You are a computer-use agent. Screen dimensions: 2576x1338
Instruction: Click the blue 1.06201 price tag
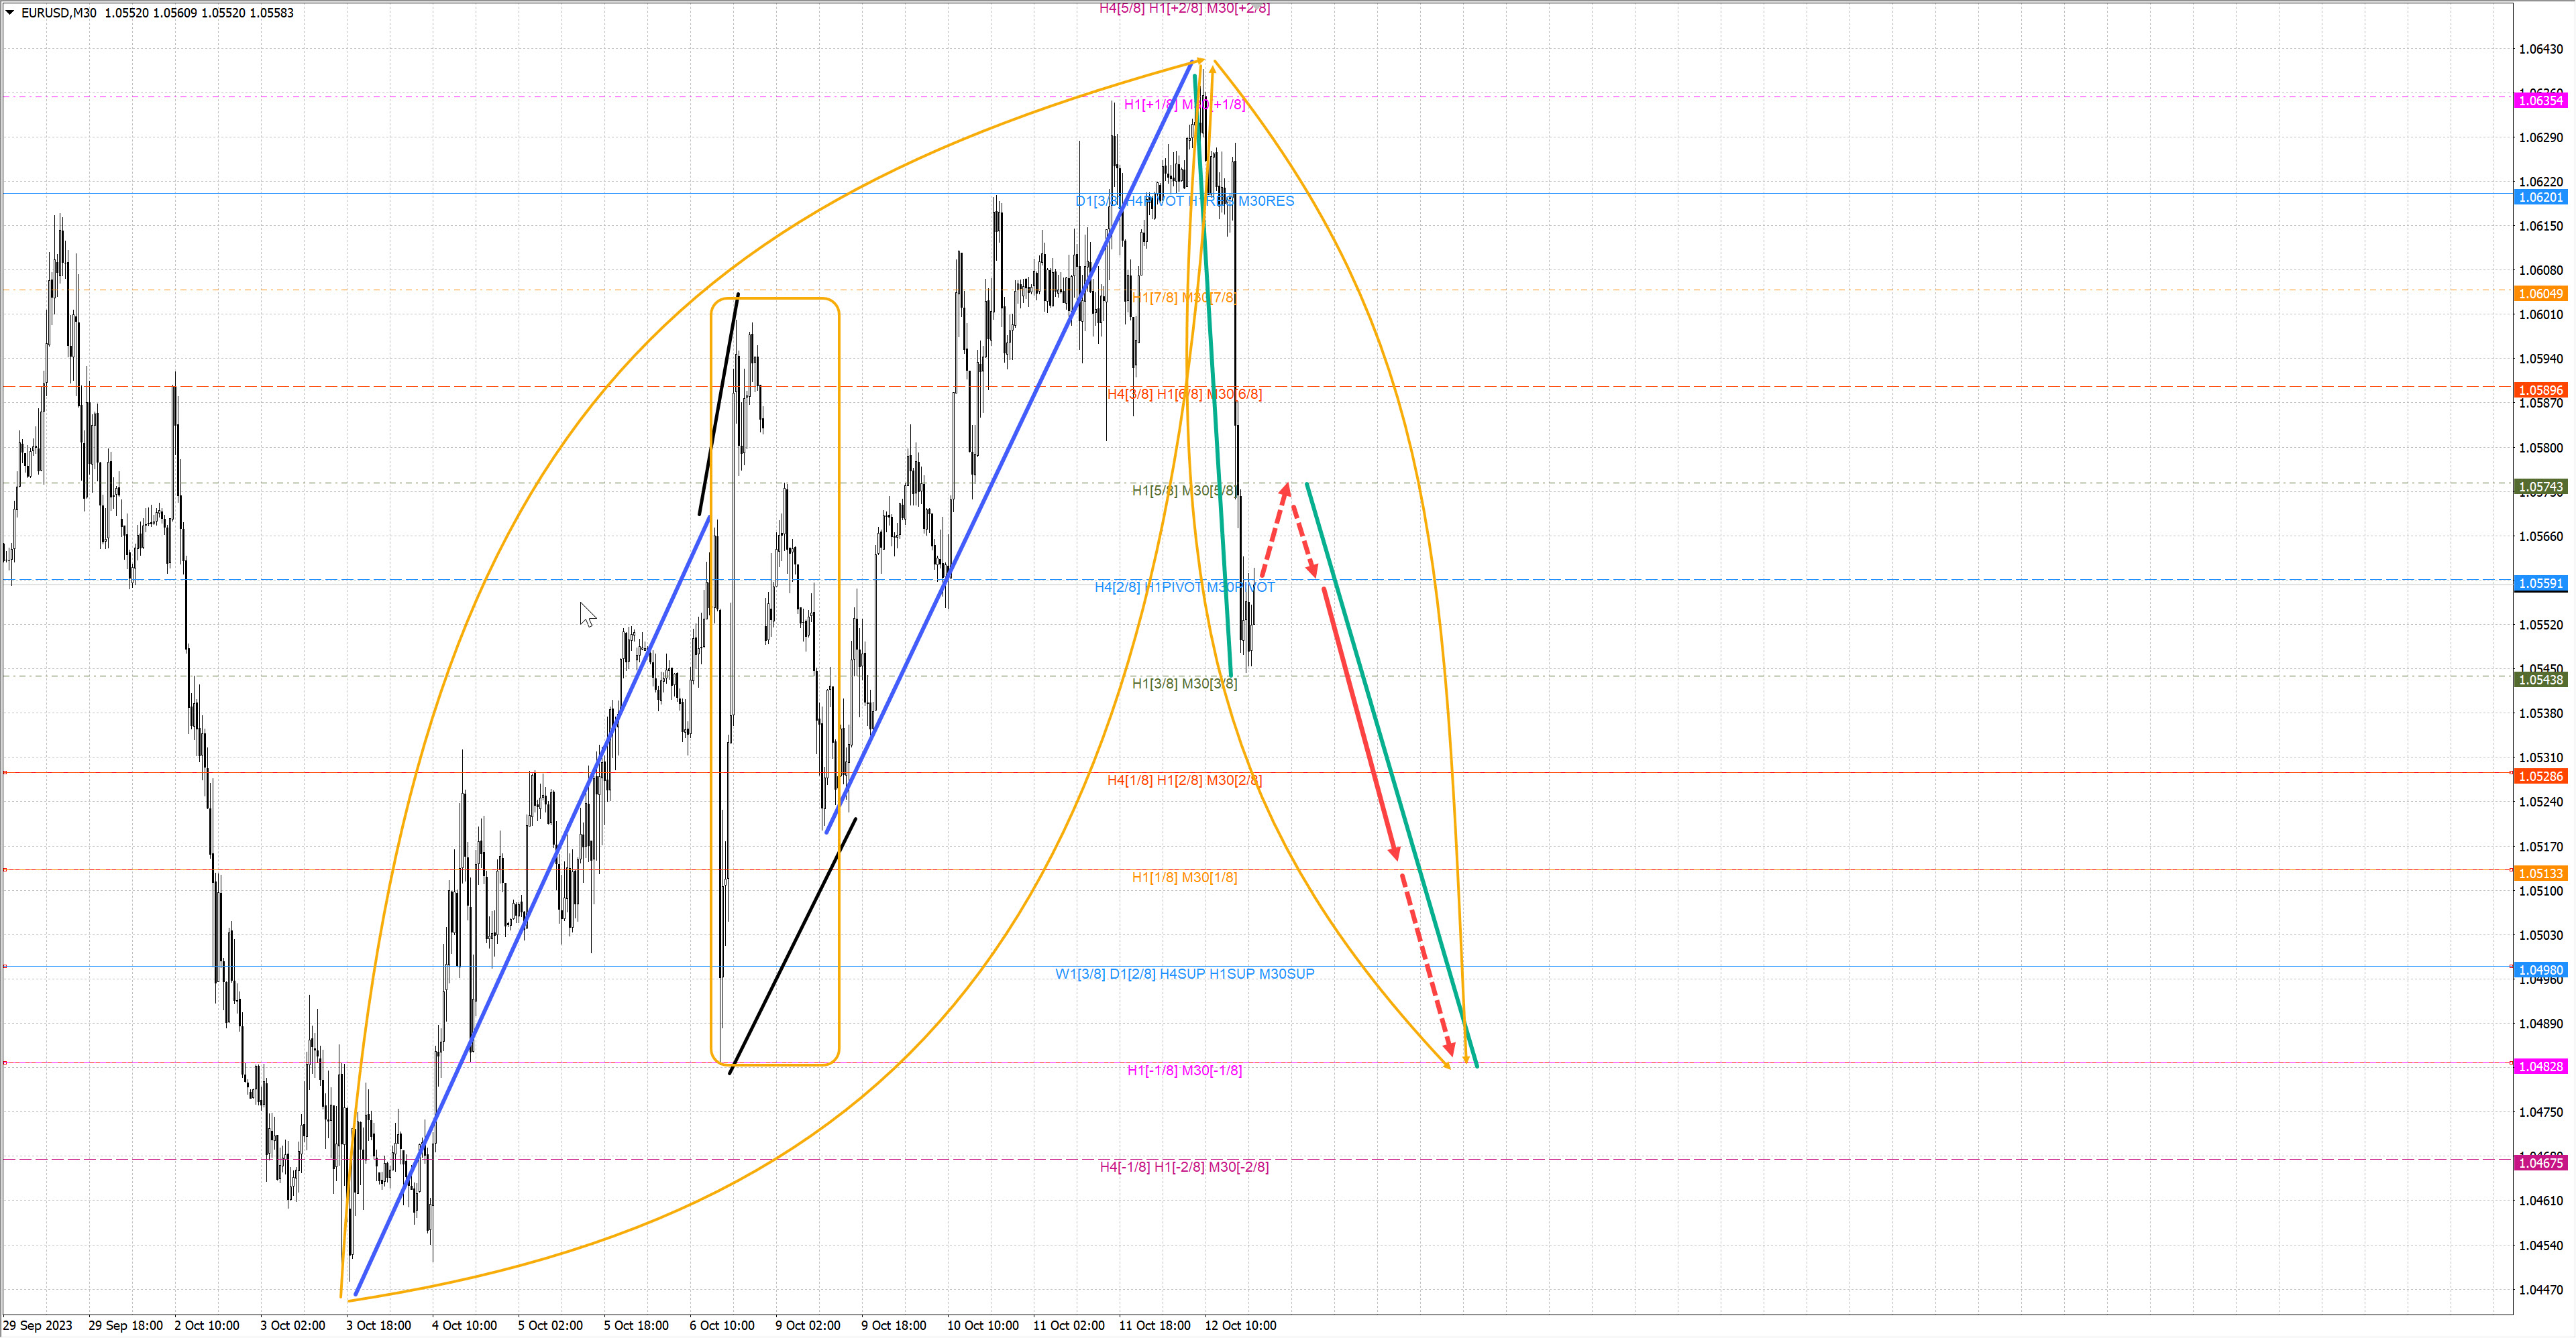point(2540,197)
